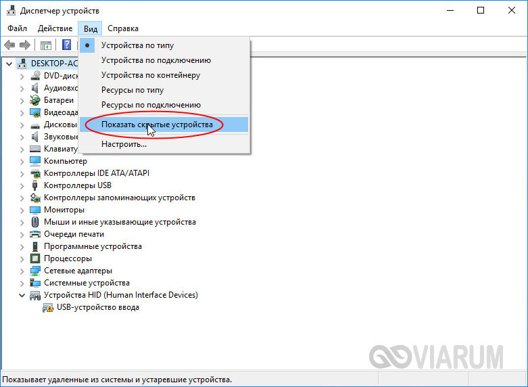This screenshot has width=528, height=387.
Task: Collapse the DESKTOP root node
Action: [x=9, y=64]
